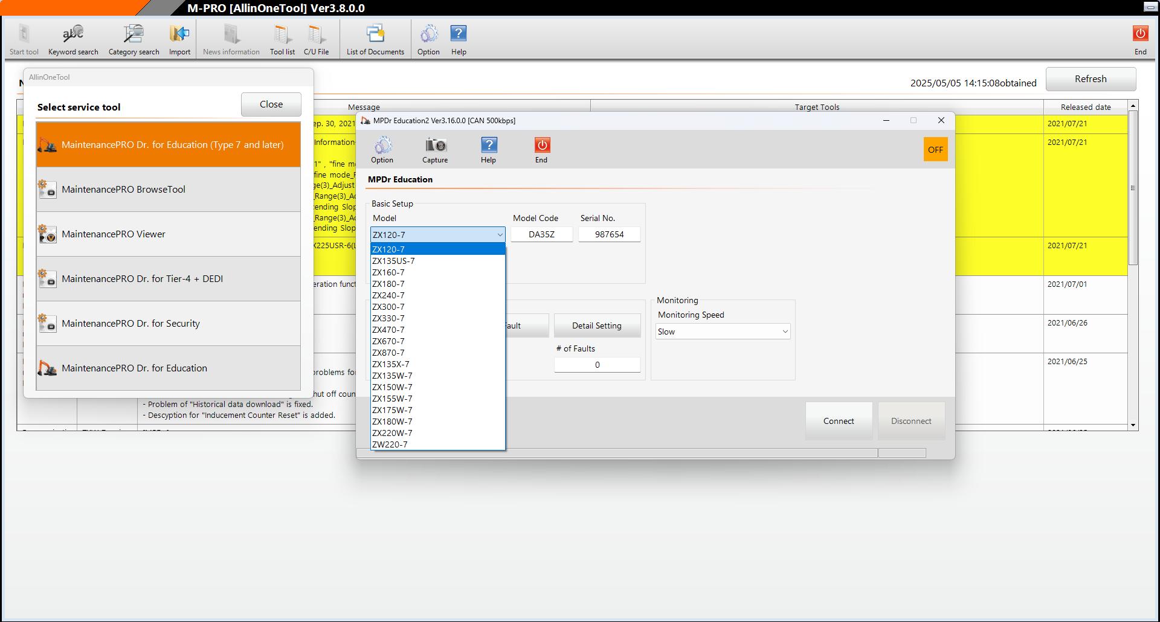Click the red End icon in M-PRO toolbar
This screenshot has height=622, width=1160.
pos(1140,40)
